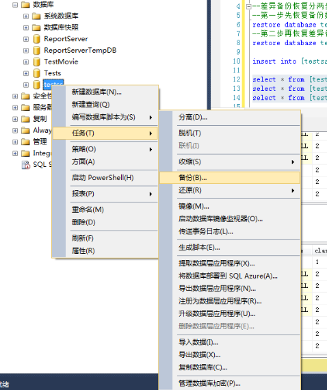Select 启动 PowerShell(H)

[105, 178]
